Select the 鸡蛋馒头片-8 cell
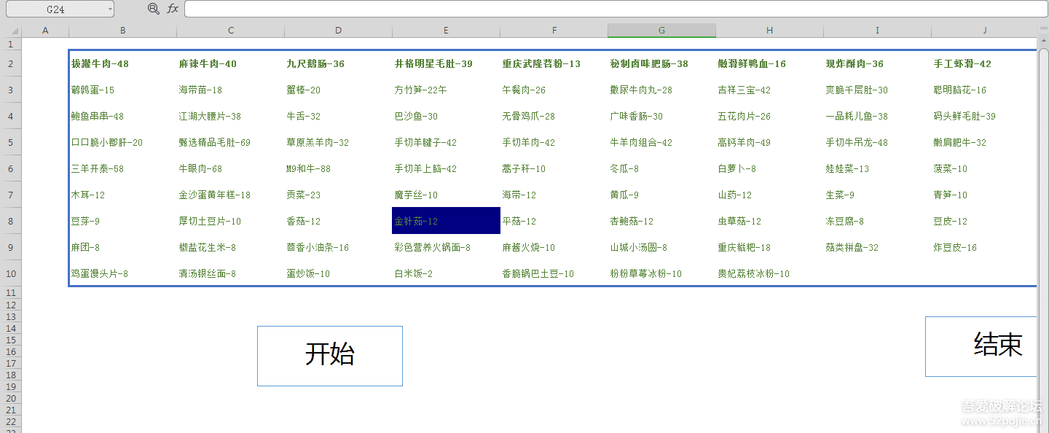Image resolution: width=1049 pixels, height=433 pixels. point(122,274)
